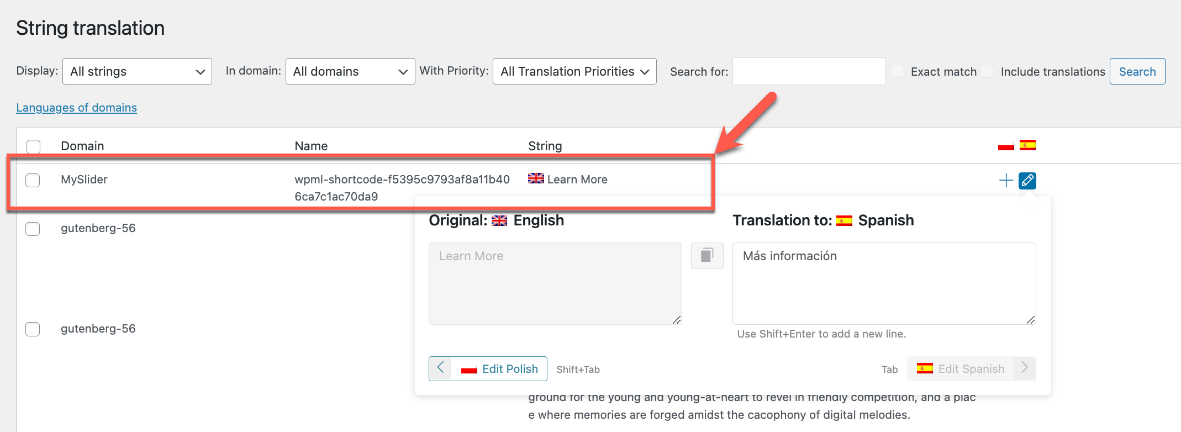Click the Spanish flag in the table header

(x=1027, y=145)
